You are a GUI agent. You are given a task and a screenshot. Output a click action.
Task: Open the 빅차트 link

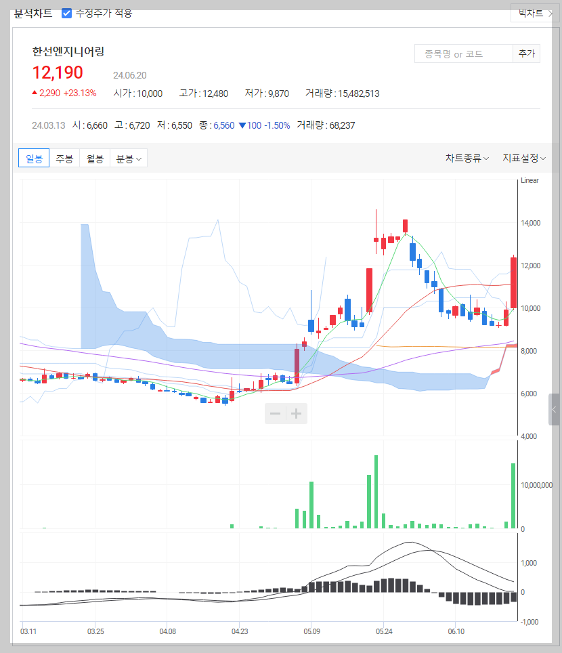point(536,13)
